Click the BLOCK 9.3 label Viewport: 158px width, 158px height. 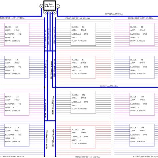click(137, 60)
